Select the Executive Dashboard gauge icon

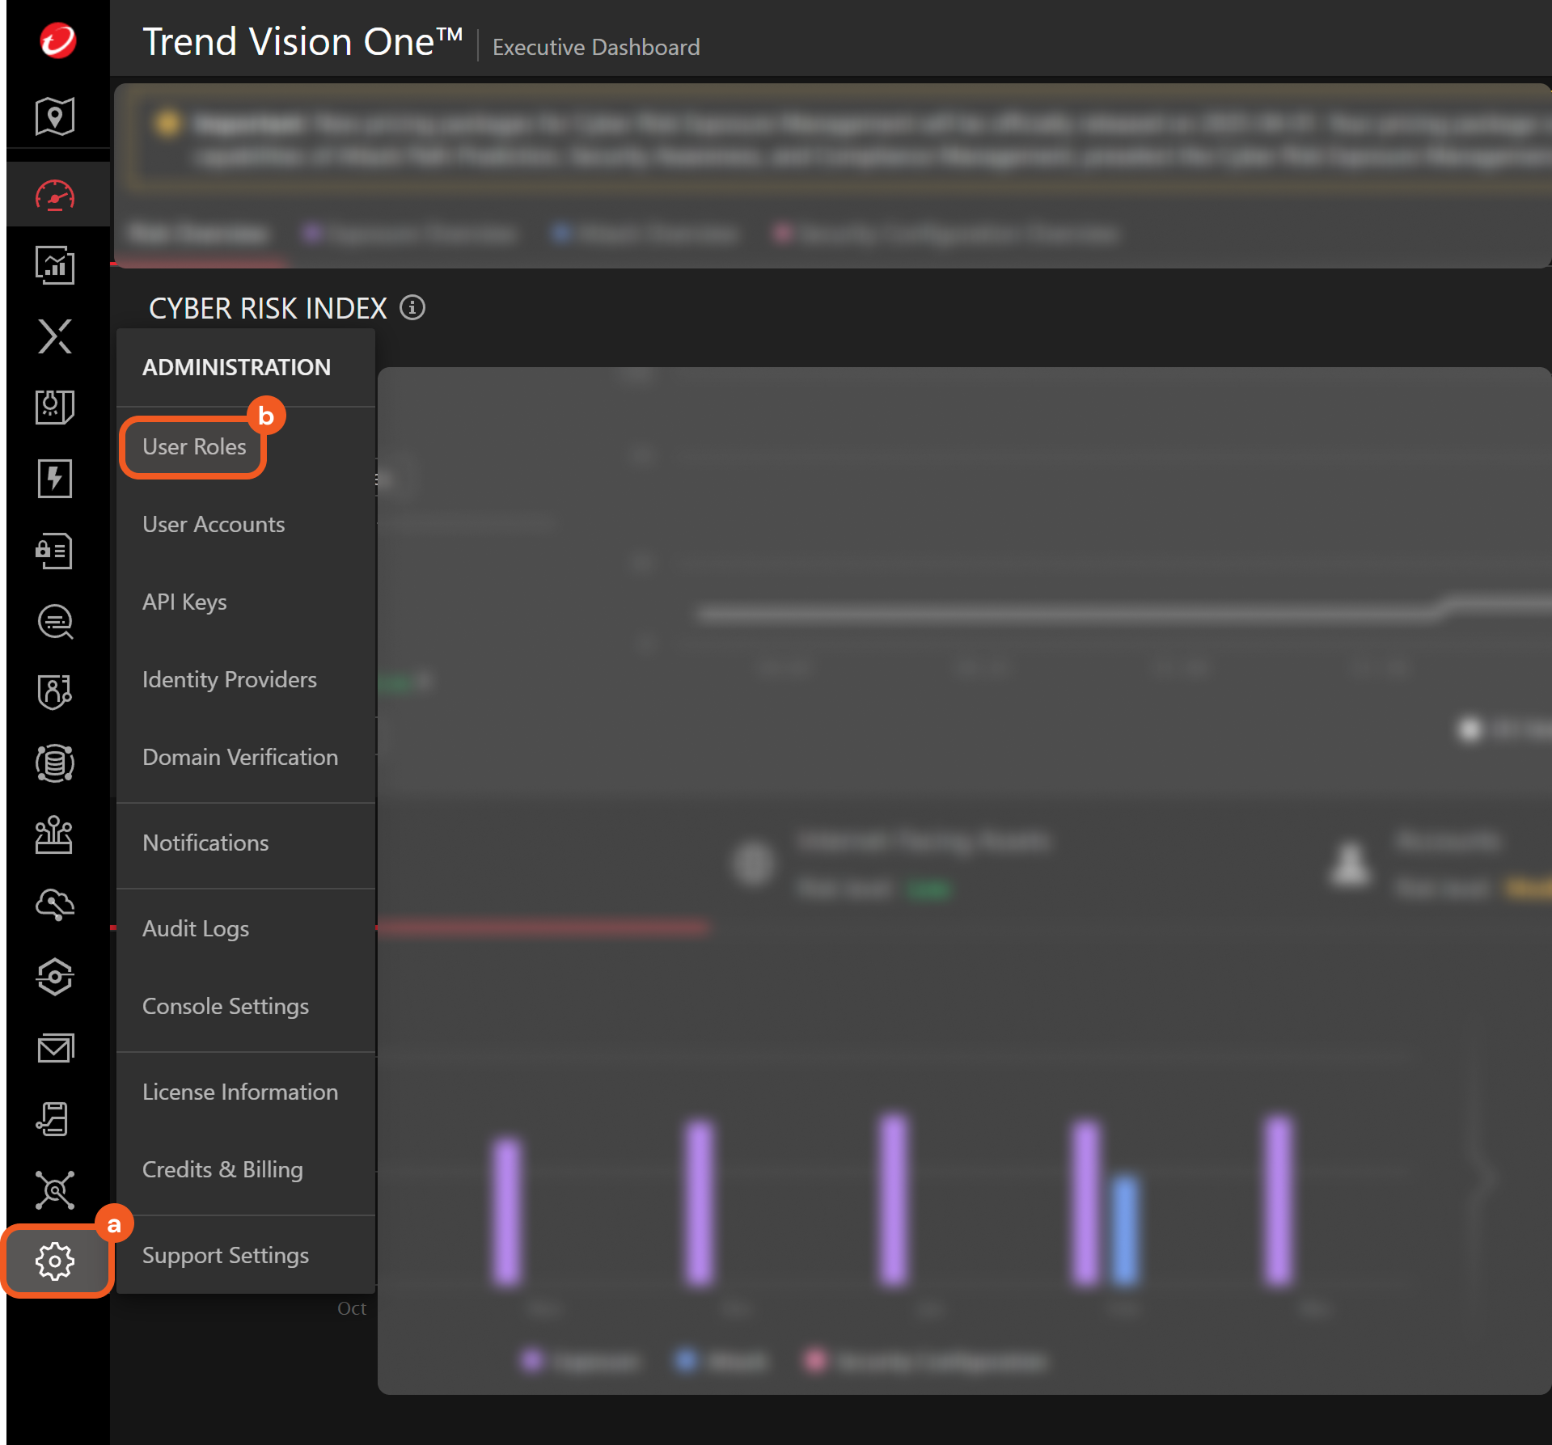[55, 195]
